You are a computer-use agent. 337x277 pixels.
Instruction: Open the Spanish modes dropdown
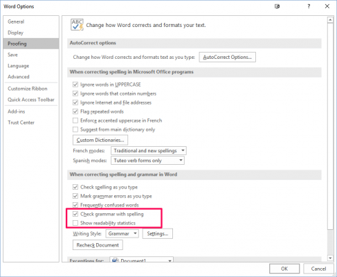click(x=147, y=161)
